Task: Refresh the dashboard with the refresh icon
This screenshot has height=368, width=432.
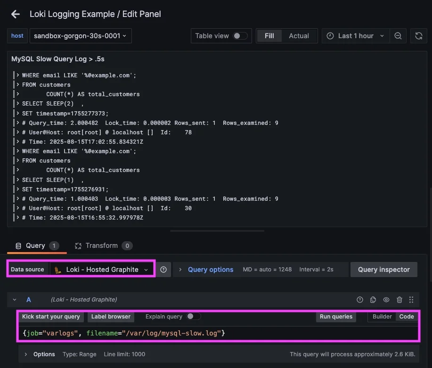Action: [418, 36]
